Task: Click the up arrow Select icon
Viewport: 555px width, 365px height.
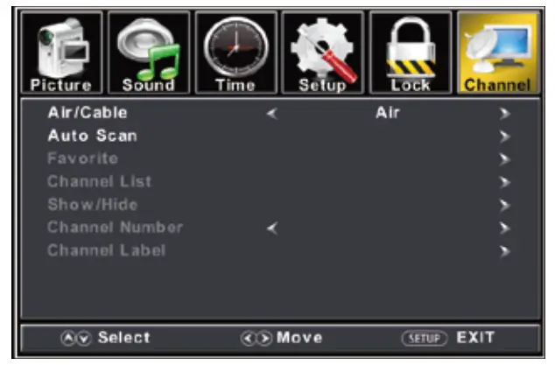Action: click(x=68, y=339)
